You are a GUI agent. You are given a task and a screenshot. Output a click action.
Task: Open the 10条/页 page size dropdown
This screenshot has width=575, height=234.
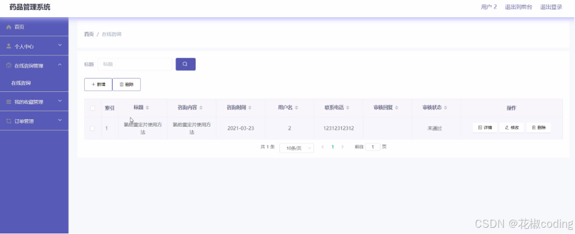(296, 148)
